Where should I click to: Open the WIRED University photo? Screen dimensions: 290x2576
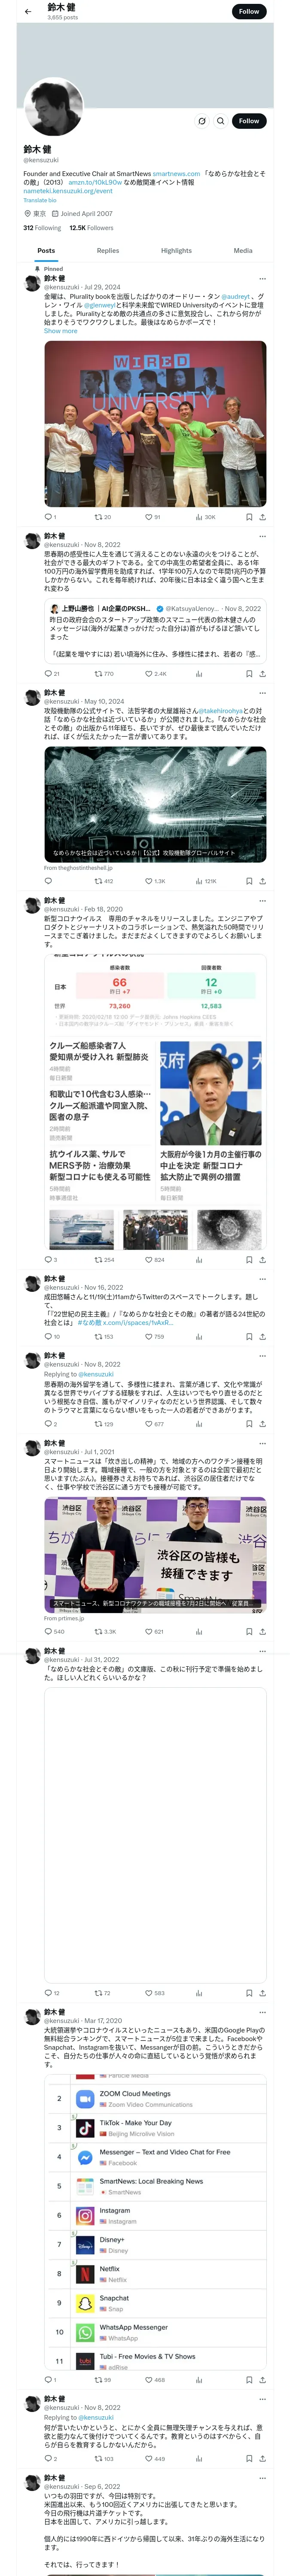click(155, 424)
